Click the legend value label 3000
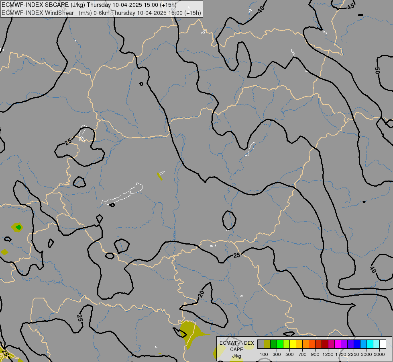This screenshot has height=362, width=393. tap(367, 354)
